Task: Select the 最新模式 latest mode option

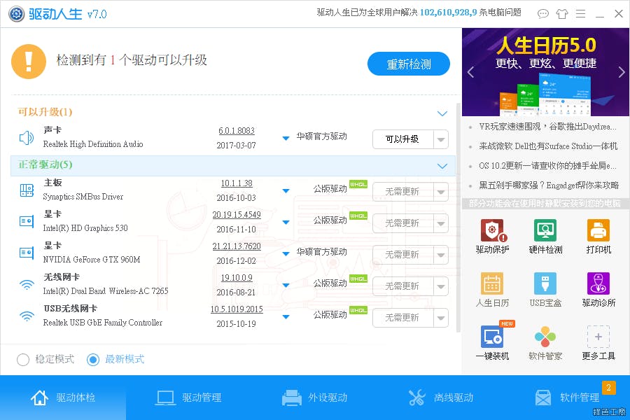Action: [93, 359]
